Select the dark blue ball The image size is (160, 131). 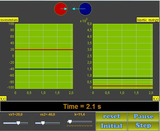pyautogui.click(x=85, y=9)
